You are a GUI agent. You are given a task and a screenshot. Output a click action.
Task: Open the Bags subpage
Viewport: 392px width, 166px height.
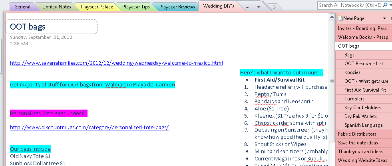click(x=364, y=54)
